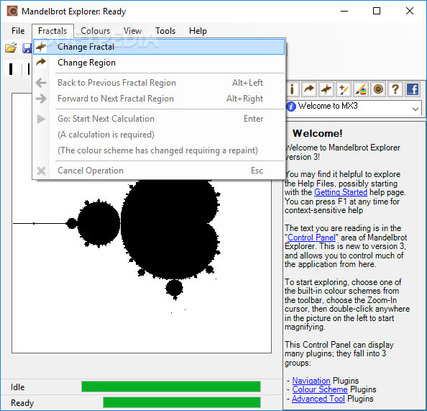This screenshot has height=411, width=427.
Task: Click the Welcome! heading text
Action: 318,133
